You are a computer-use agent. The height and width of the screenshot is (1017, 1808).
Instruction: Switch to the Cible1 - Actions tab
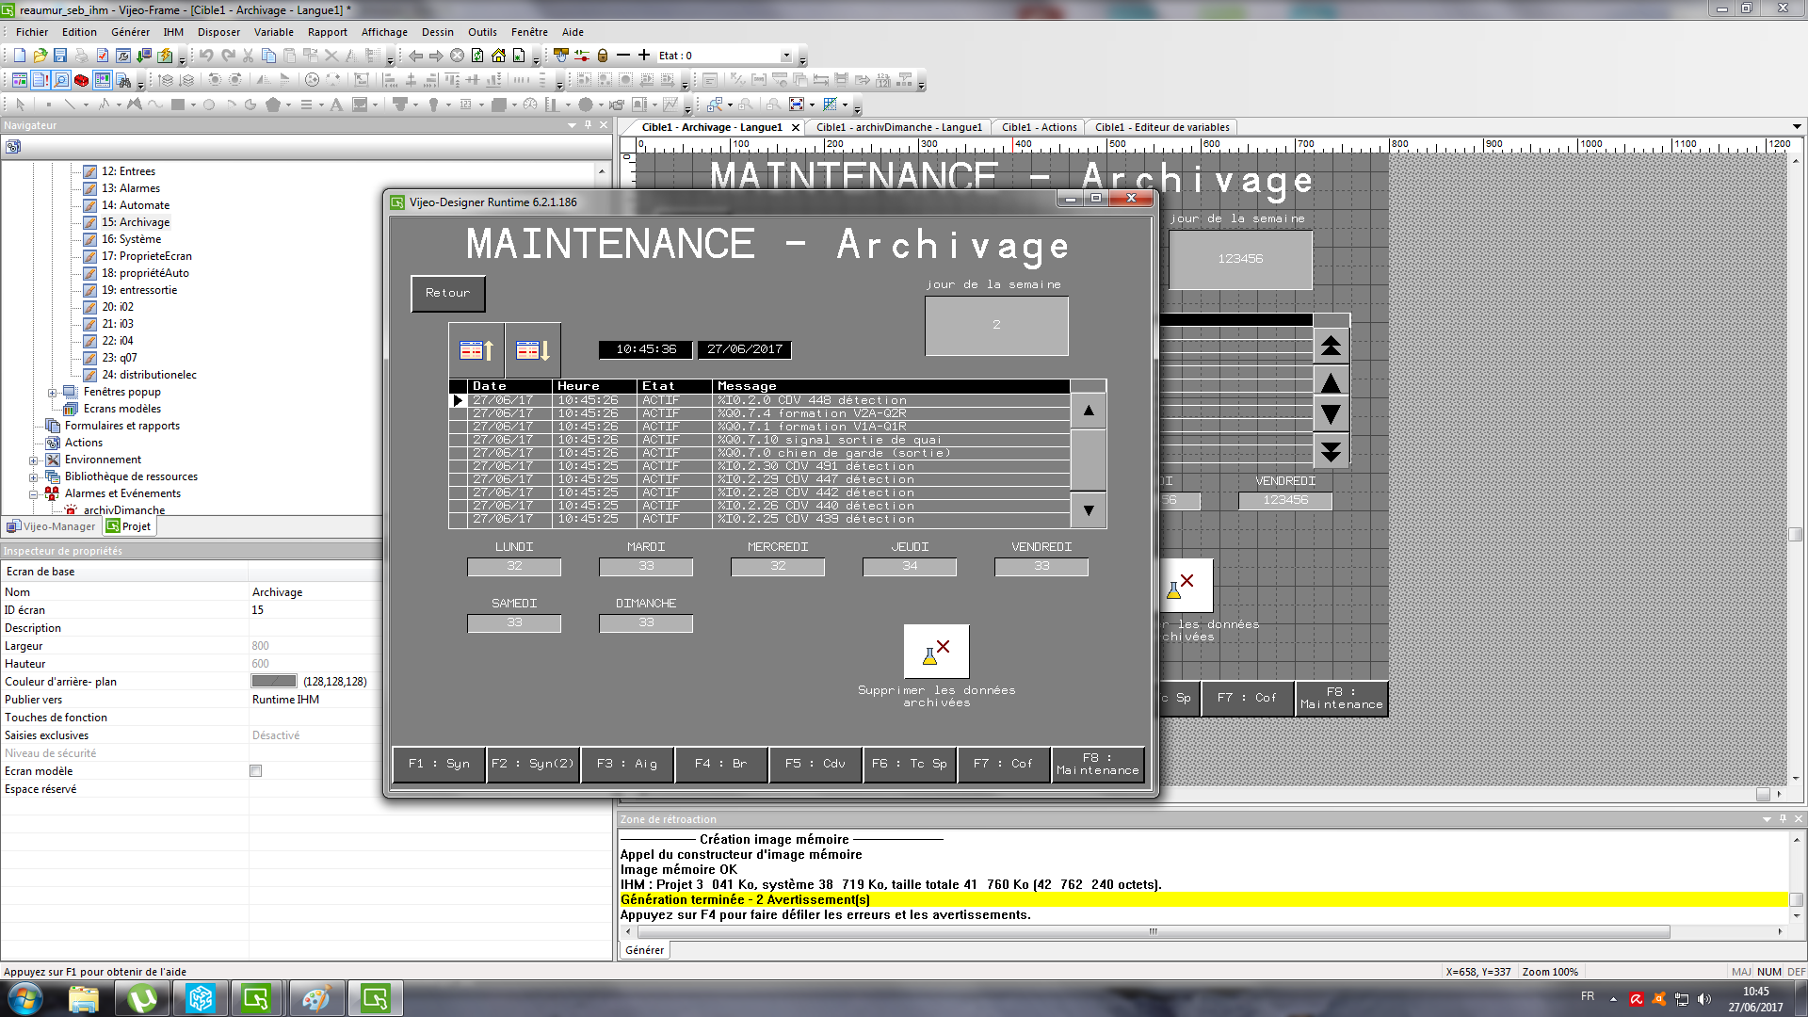click(1039, 127)
